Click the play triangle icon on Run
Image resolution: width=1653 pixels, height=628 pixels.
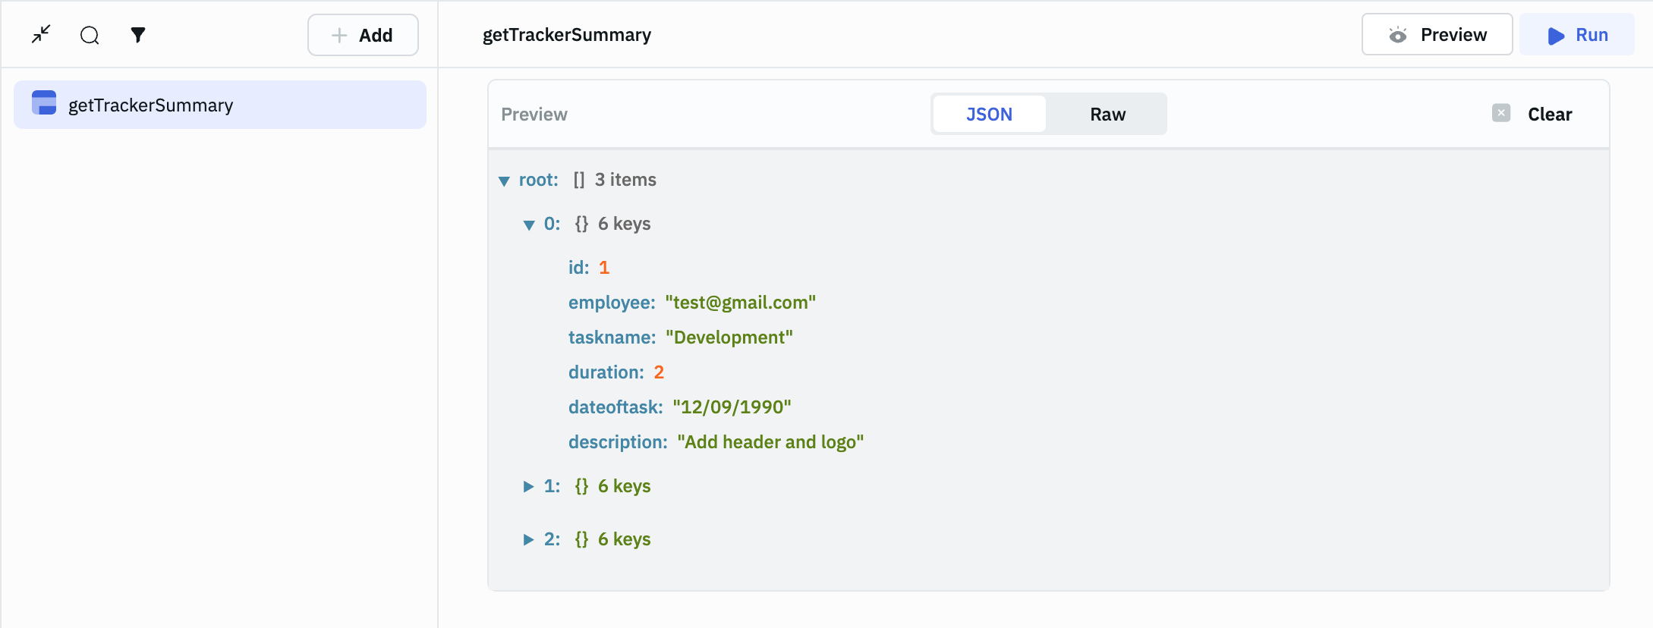[x=1556, y=36]
